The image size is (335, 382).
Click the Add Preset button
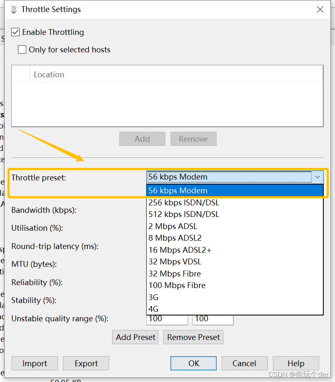(x=135, y=337)
